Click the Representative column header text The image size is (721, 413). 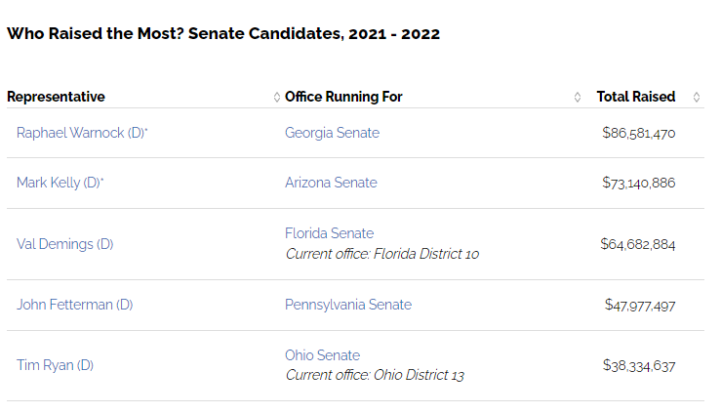[x=56, y=97]
